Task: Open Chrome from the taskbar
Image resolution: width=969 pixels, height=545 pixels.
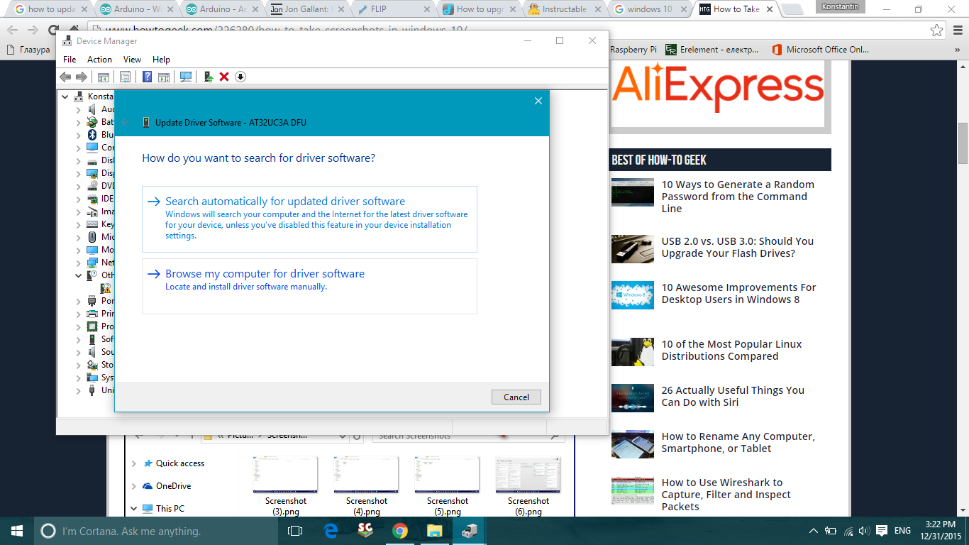Action: coord(400,530)
